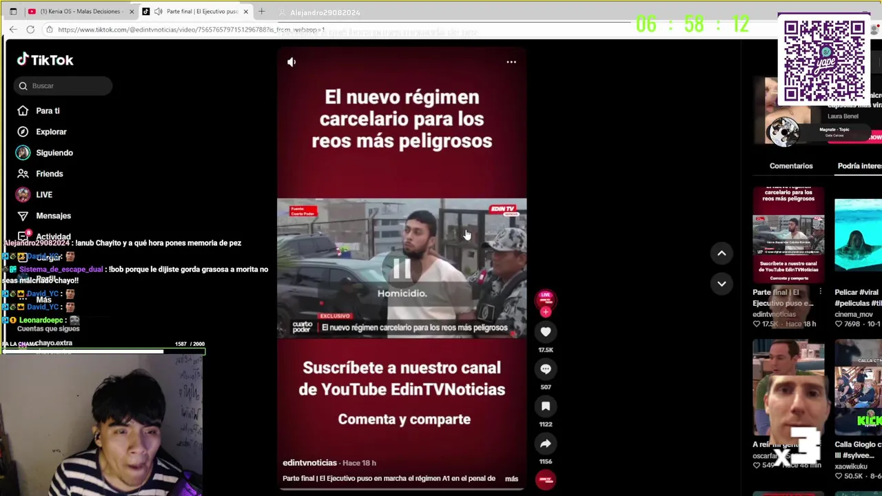Open the 'Calla Gloglo' video thumbnail

click(858, 389)
